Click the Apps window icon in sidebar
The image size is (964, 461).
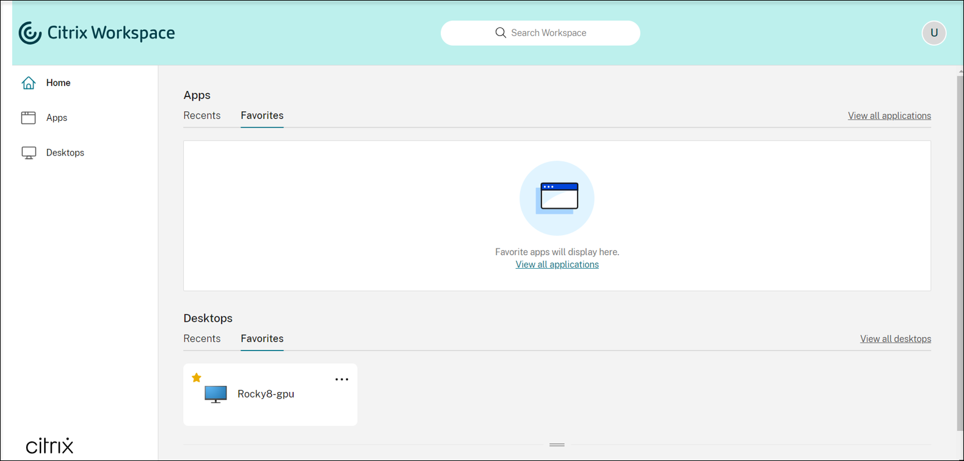coord(29,118)
